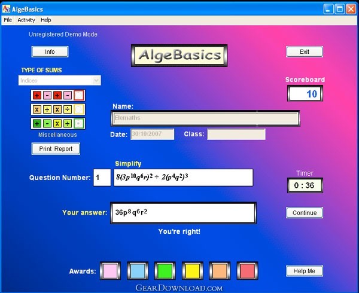Select the Miscellaneous row radio button
359x293 pixels.
point(79,124)
